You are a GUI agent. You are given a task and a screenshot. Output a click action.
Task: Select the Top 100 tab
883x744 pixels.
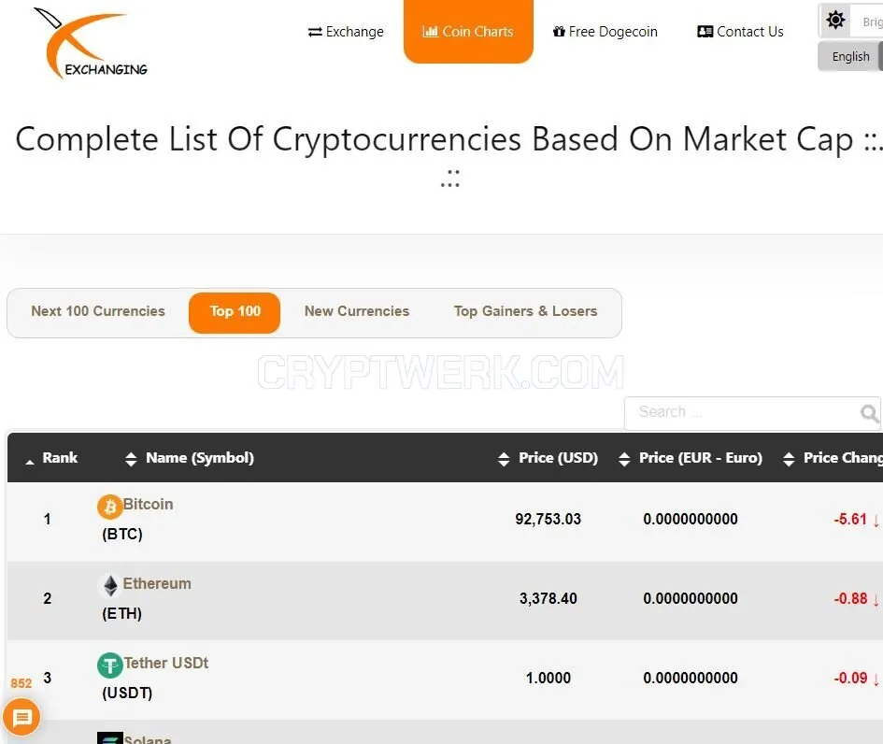click(235, 312)
